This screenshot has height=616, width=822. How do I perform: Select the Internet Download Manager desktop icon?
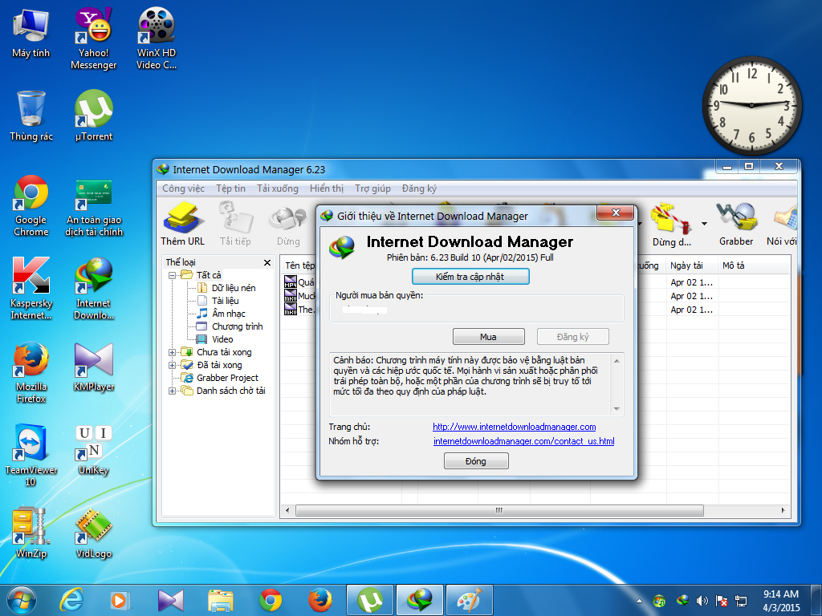point(94,289)
